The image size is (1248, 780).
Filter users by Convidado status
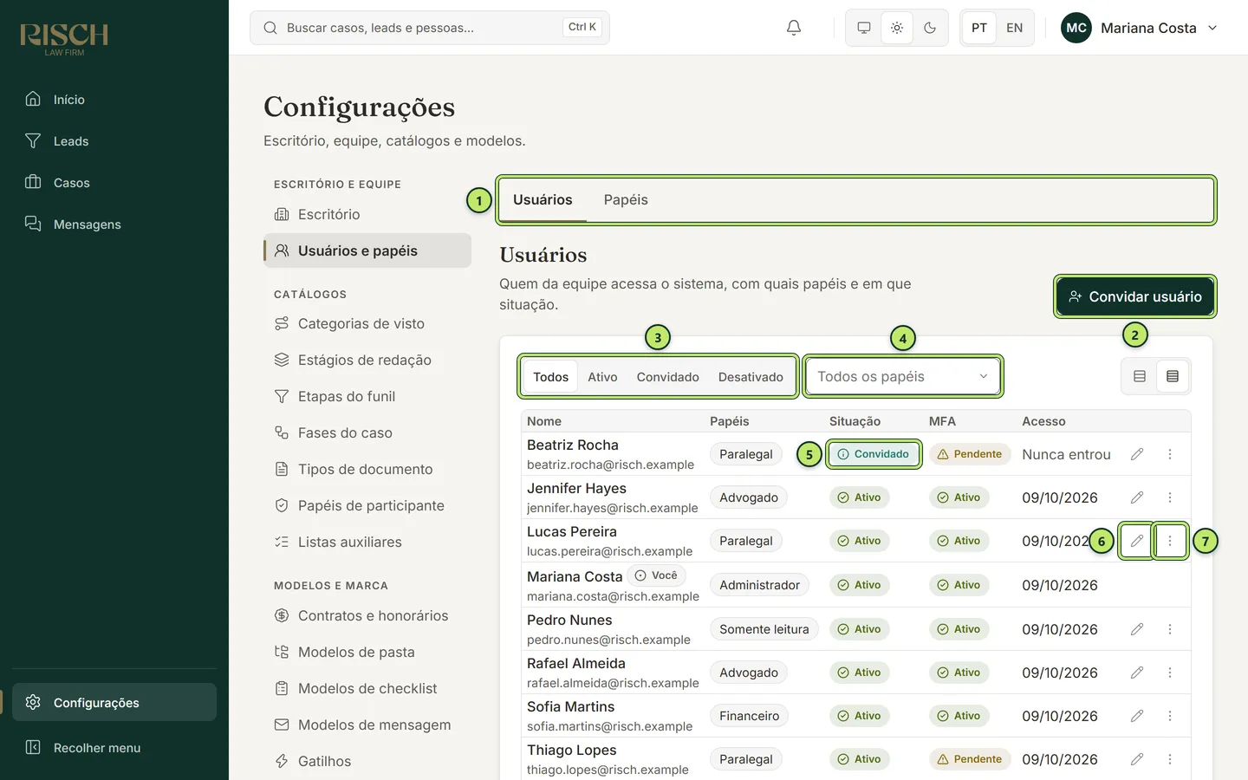point(667,377)
